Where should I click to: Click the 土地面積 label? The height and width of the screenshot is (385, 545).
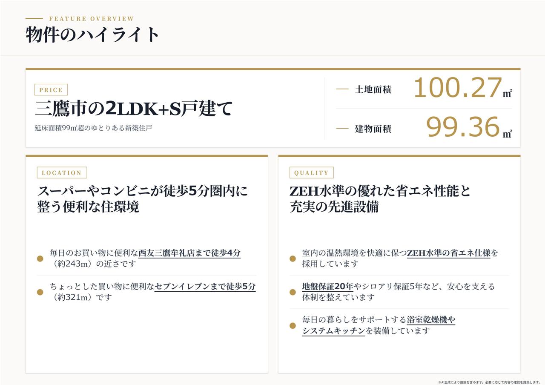click(x=373, y=89)
